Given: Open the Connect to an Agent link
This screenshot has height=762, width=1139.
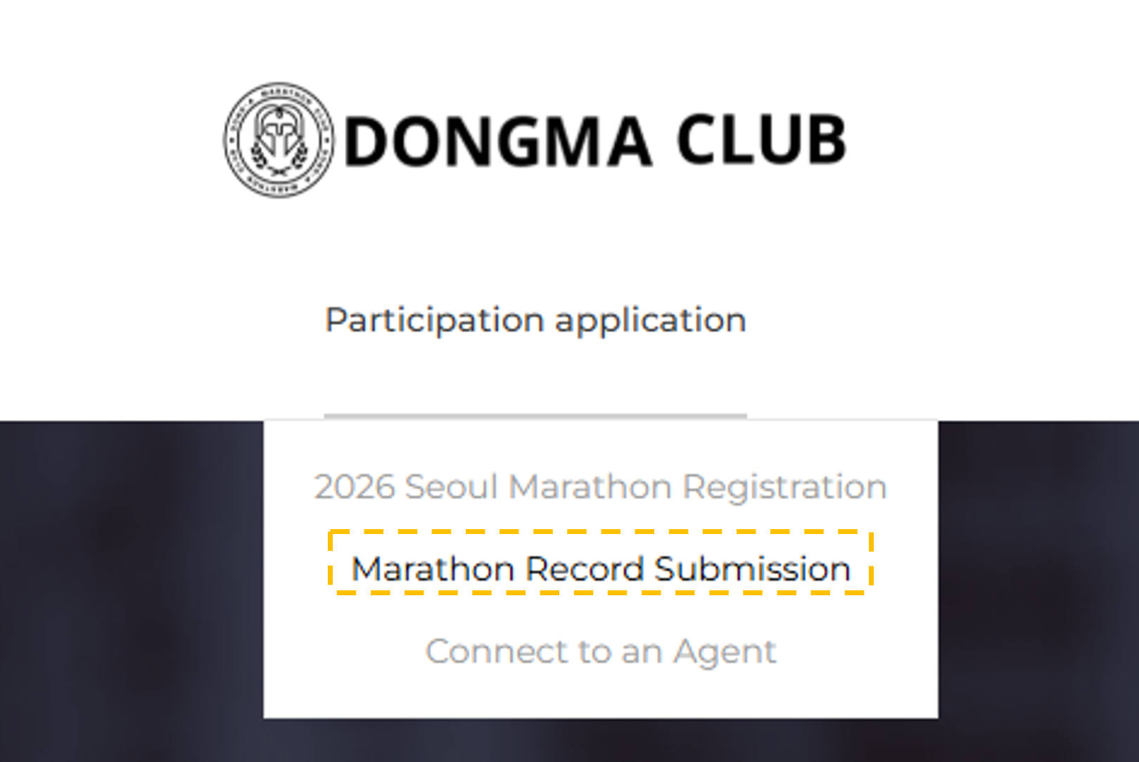Looking at the screenshot, I should coord(600,652).
